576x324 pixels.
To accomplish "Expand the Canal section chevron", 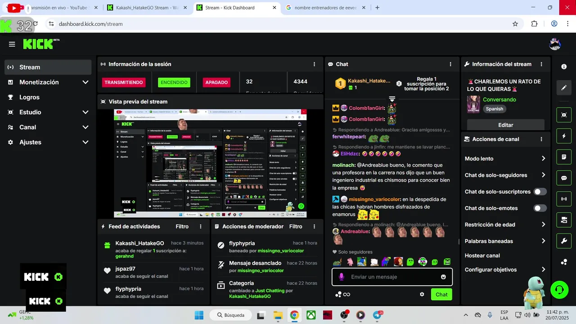I will tap(85, 127).
